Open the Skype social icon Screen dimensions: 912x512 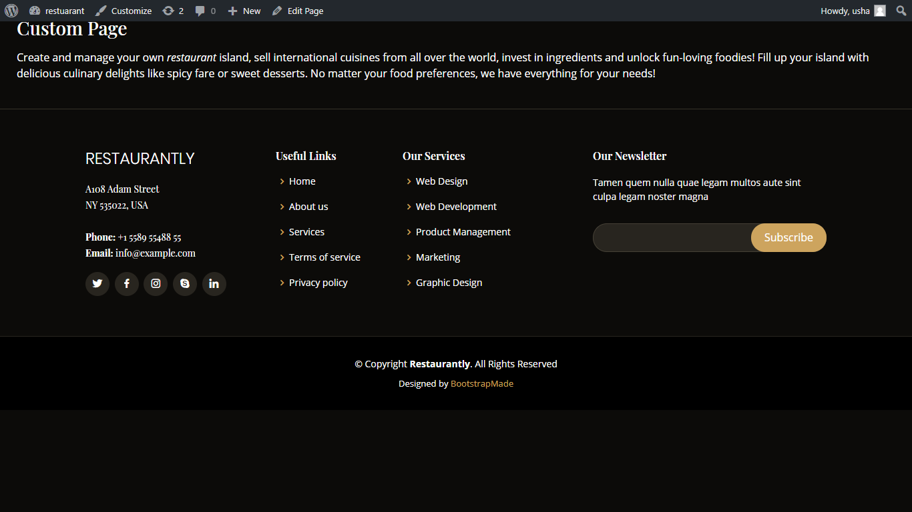click(185, 284)
